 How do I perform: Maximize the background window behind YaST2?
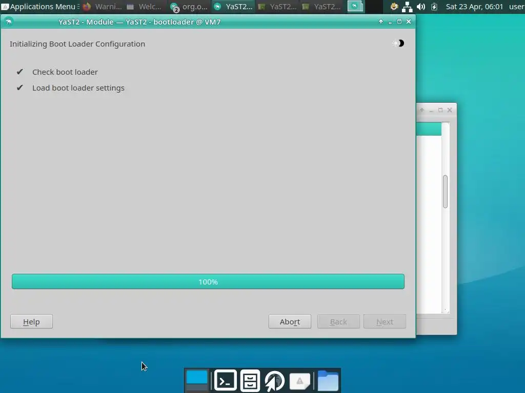coord(440,110)
